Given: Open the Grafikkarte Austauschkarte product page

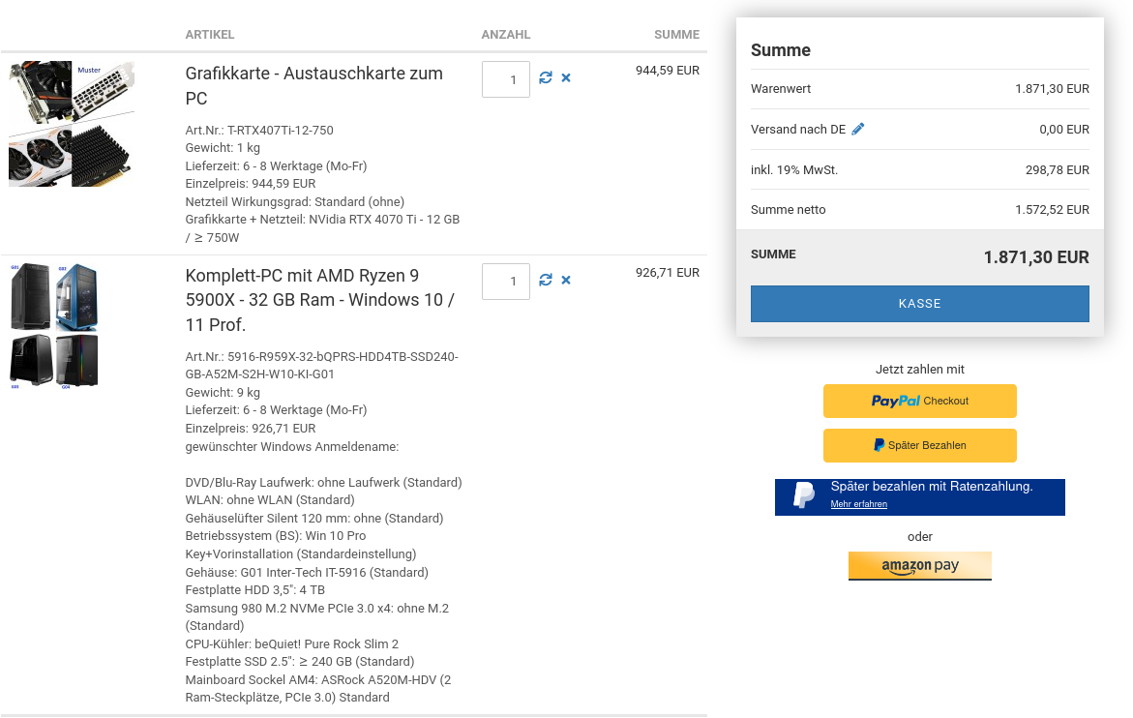Looking at the screenshot, I should [313, 86].
